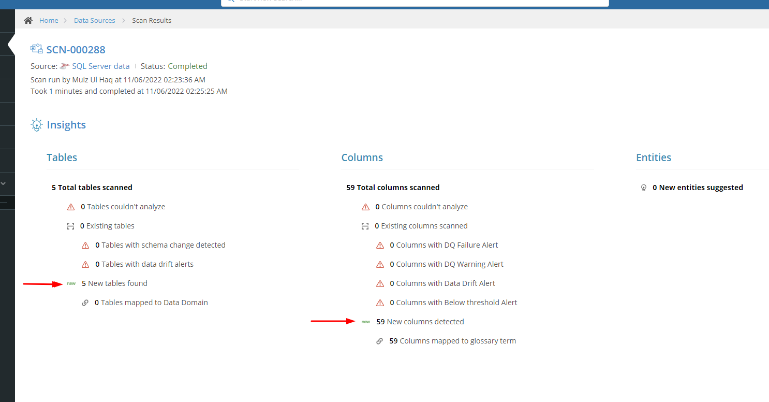Click new badge beside New tables found
The width and height of the screenshot is (769, 402).
pyautogui.click(x=71, y=283)
